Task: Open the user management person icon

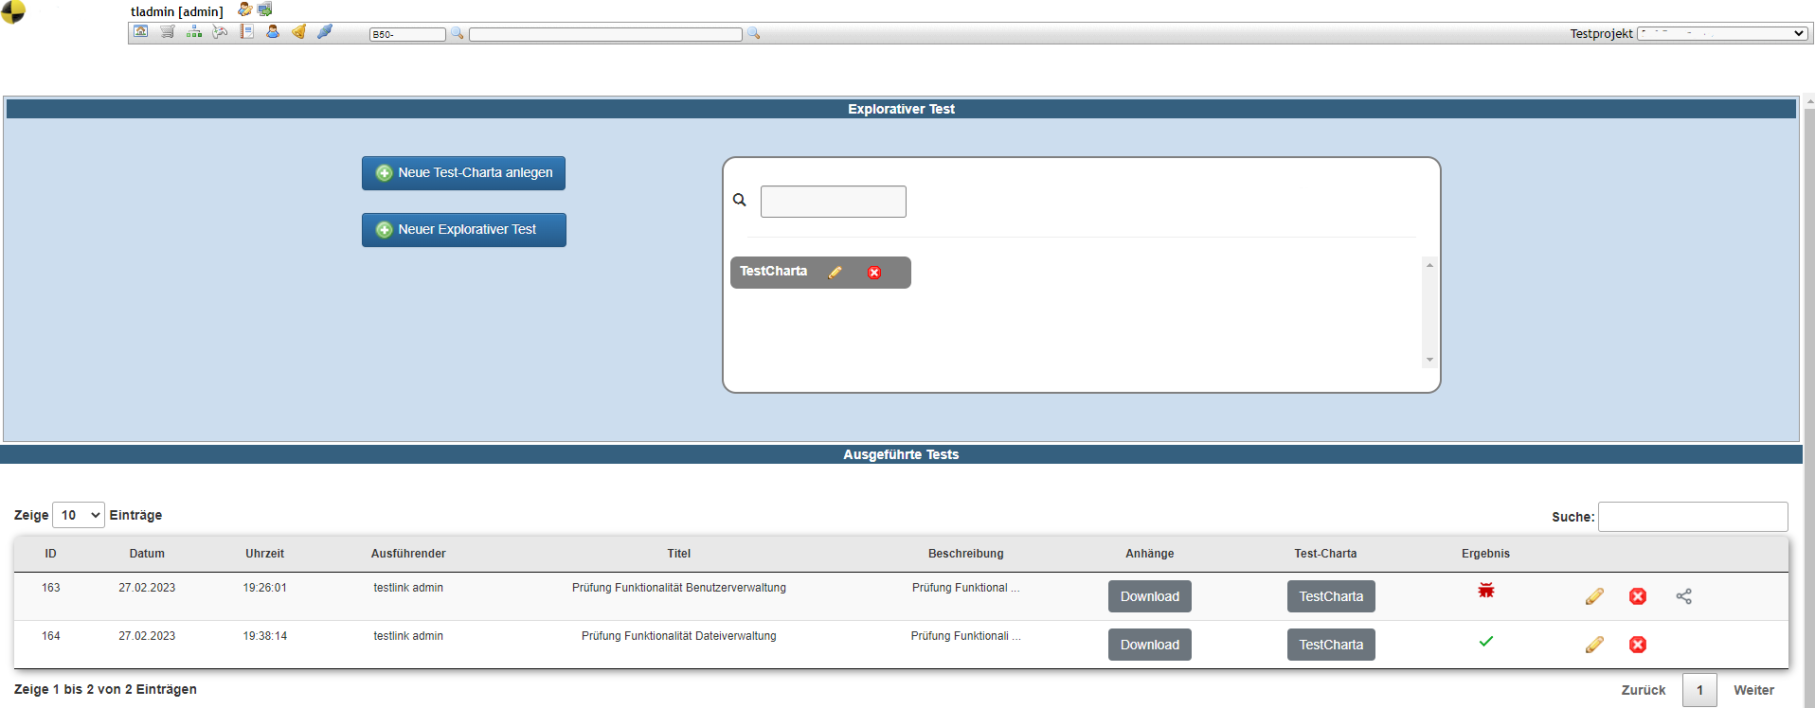Action: point(273,32)
